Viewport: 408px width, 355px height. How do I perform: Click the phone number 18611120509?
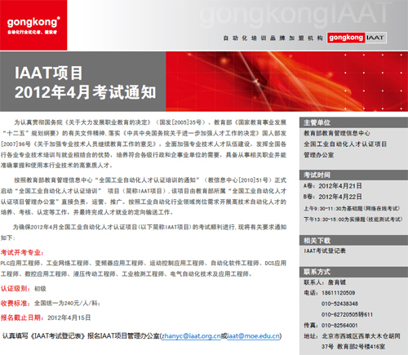coord(338,293)
